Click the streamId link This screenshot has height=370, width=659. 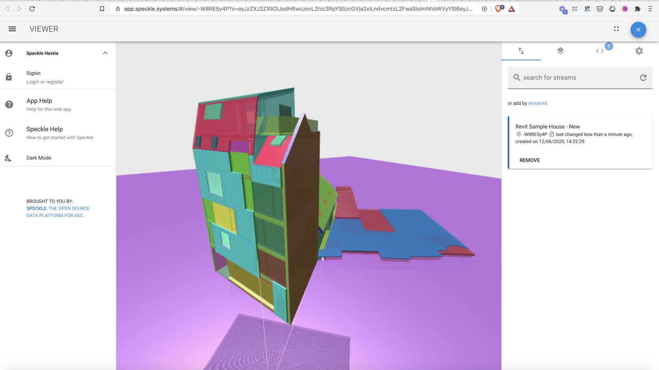pyautogui.click(x=538, y=103)
